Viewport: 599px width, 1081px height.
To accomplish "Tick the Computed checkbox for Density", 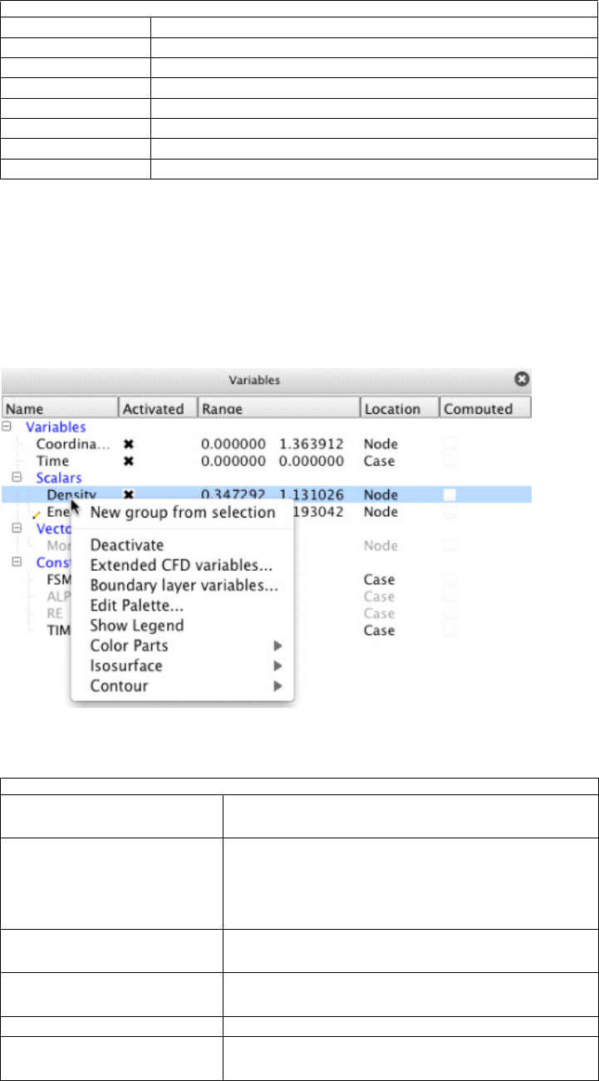I will click(449, 494).
